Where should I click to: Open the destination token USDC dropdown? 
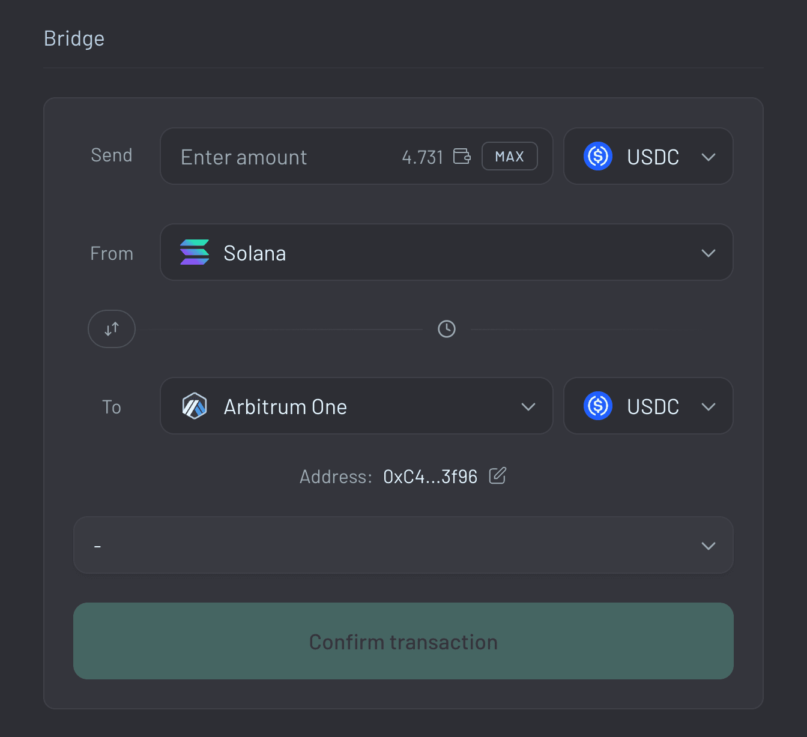tap(709, 406)
